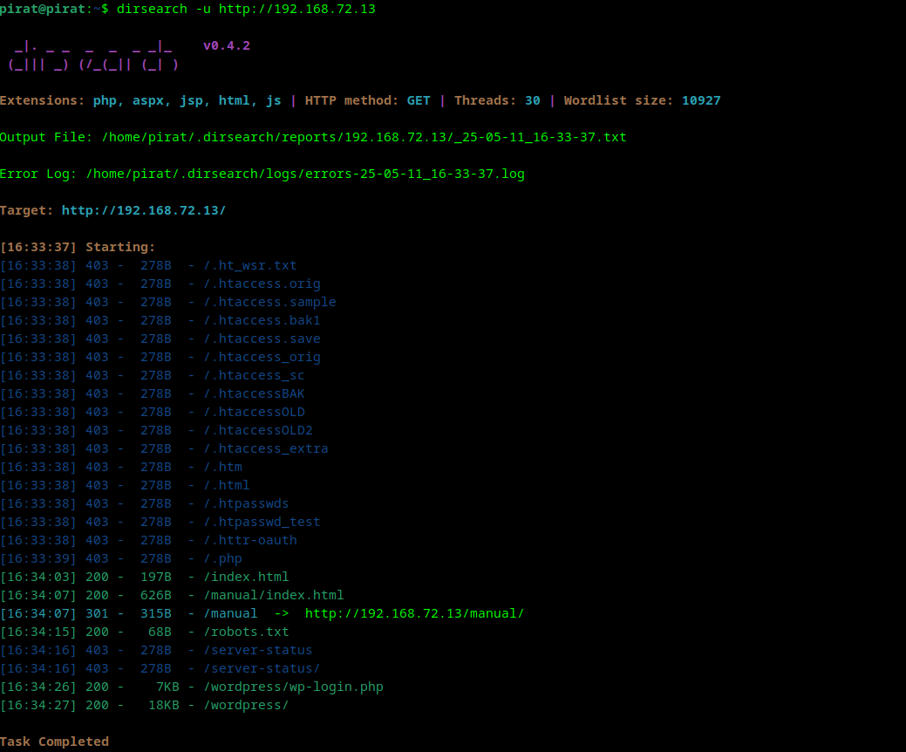Click the /server-status 403 result line

(257, 650)
